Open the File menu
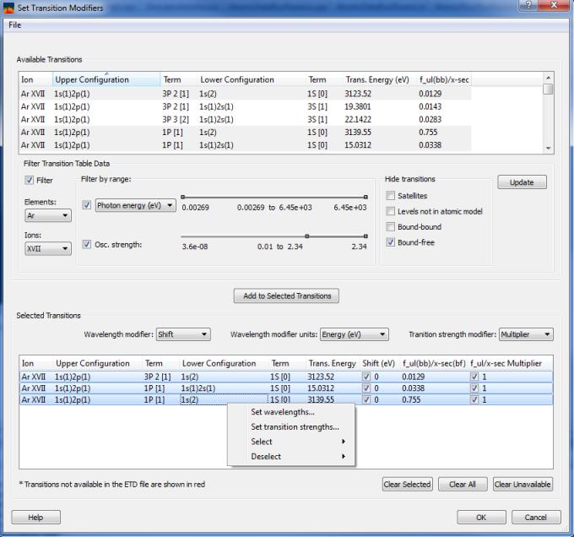This screenshot has width=574, height=537. [x=14, y=25]
